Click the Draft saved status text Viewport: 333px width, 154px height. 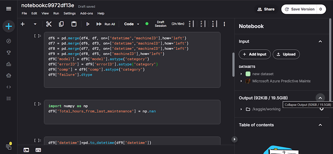tap(87, 7)
